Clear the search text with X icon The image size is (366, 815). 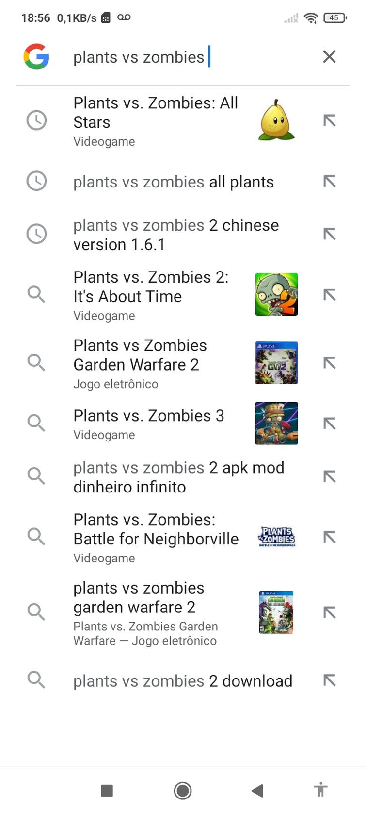coord(329,57)
